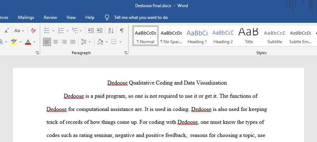Click the Tell me lightbulb icon
The height and width of the screenshot is (142, 317).
pyautogui.click(x=107, y=17)
